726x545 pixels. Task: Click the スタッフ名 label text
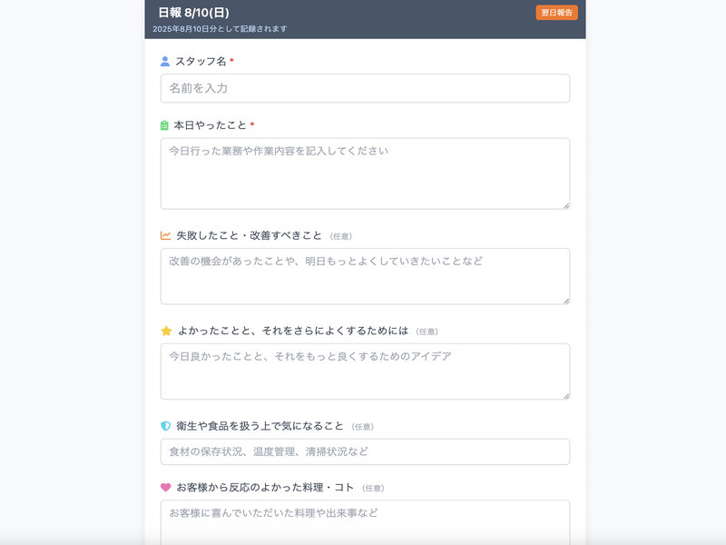pos(201,61)
